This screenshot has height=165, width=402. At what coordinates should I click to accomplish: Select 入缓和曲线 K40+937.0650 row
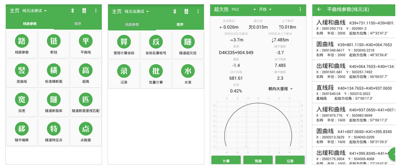354,114
